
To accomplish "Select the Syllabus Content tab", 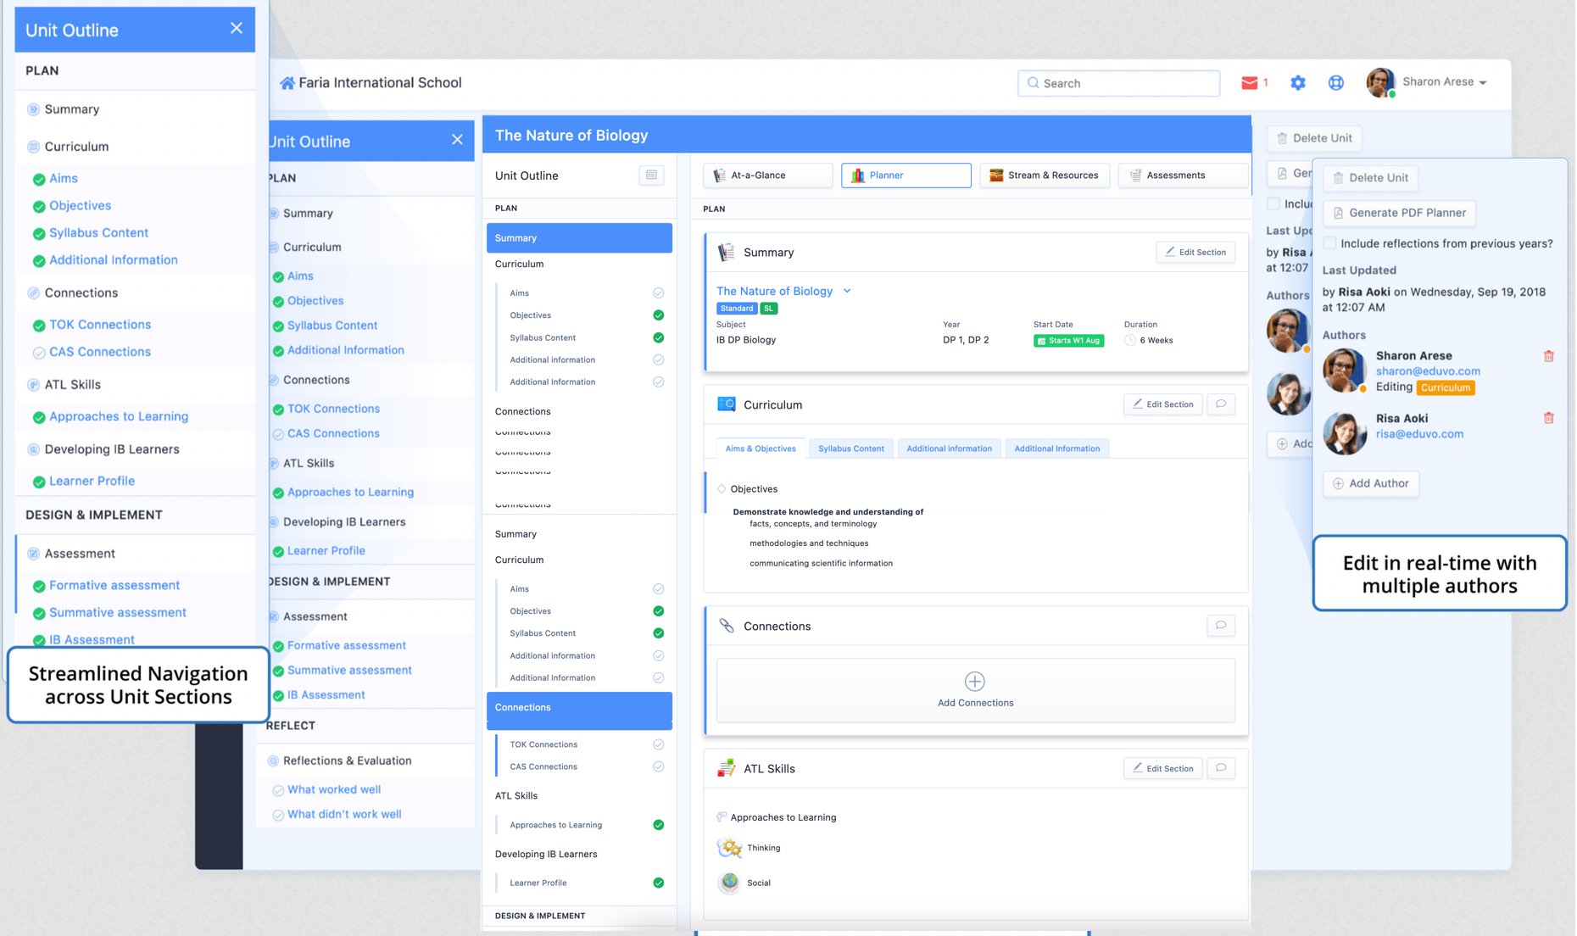I will pos(850,448).
